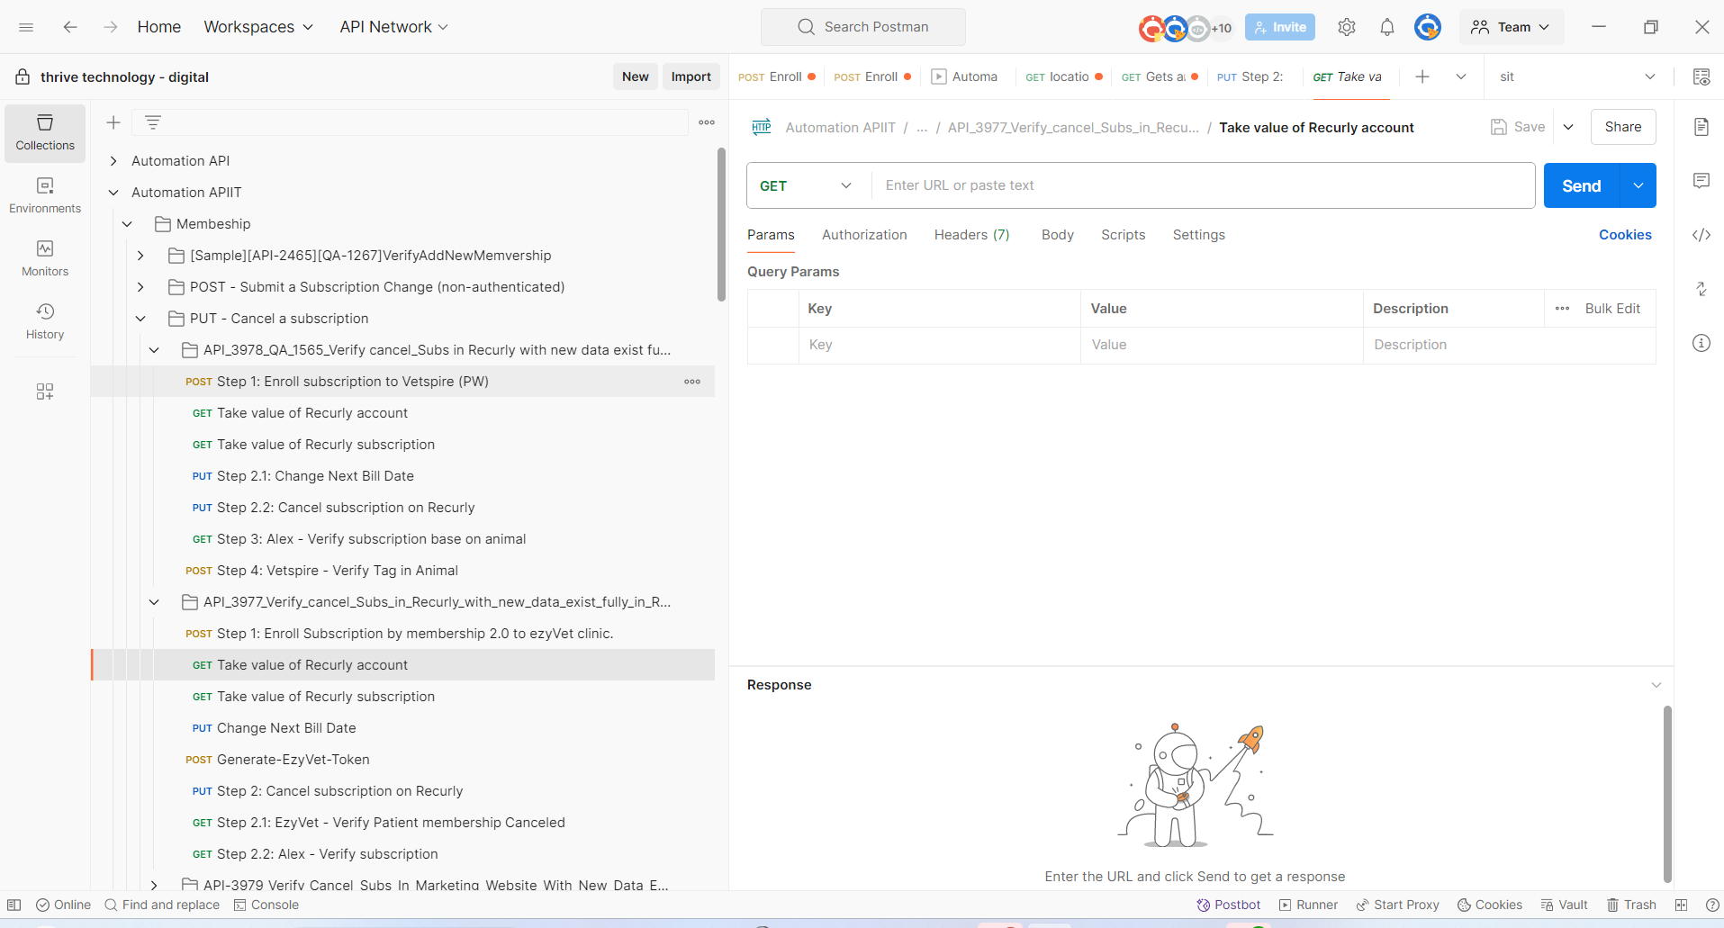Switch to Headers (7) tab
This screenshot has height=928, width=1724.
pos(972,235)
